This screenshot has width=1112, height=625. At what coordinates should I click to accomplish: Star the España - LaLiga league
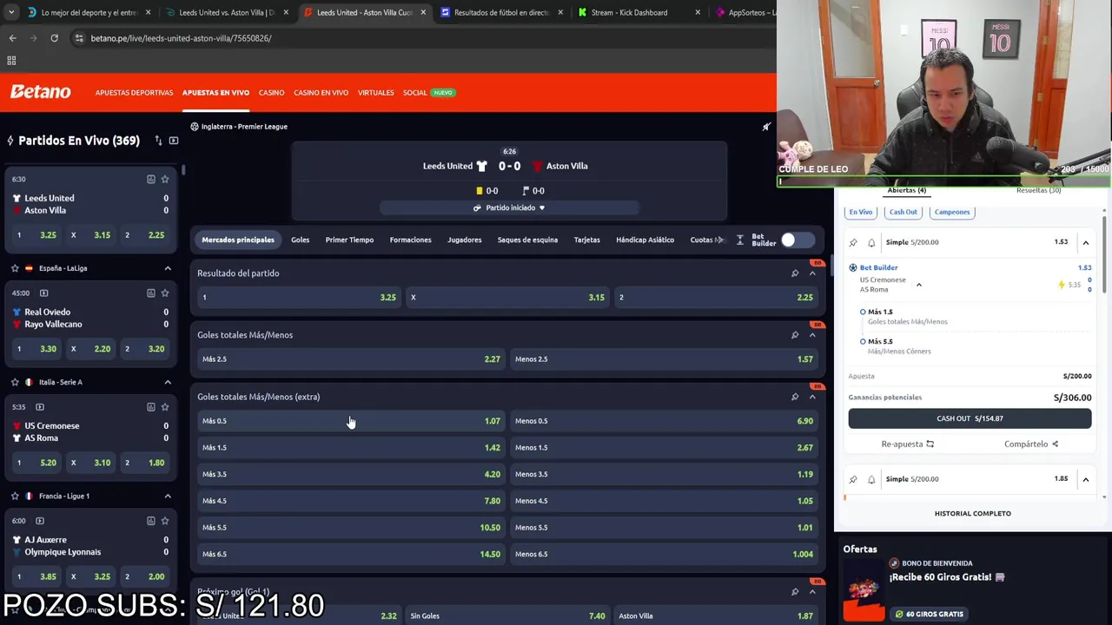[x=15, y=268]
